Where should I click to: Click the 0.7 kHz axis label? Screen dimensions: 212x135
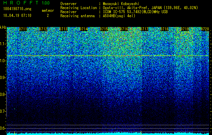coord(3,111)
